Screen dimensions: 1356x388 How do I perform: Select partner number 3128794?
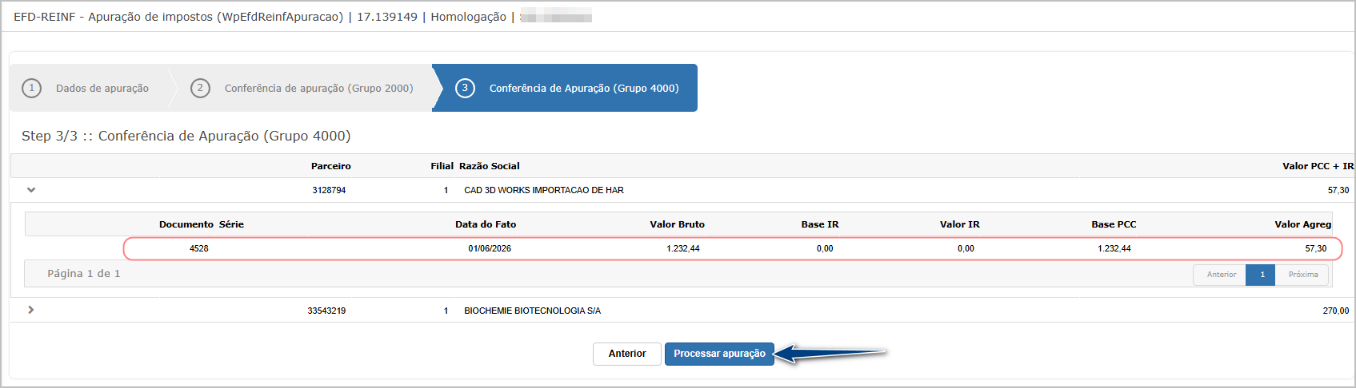coord(329,190)
